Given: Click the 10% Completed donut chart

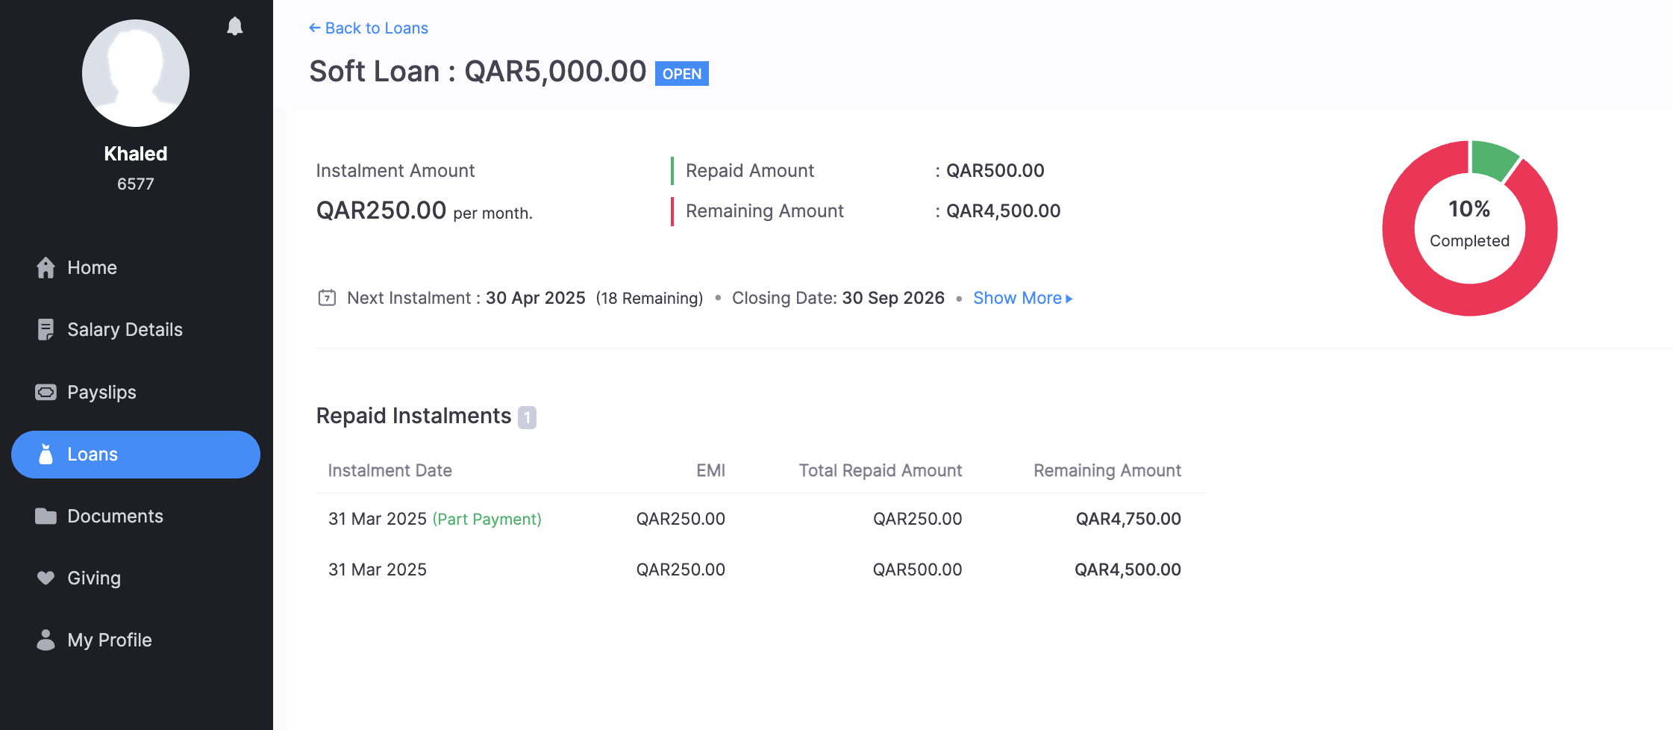Looking at the screenshot, I should pyautogui.click(x=1469, y=228).
